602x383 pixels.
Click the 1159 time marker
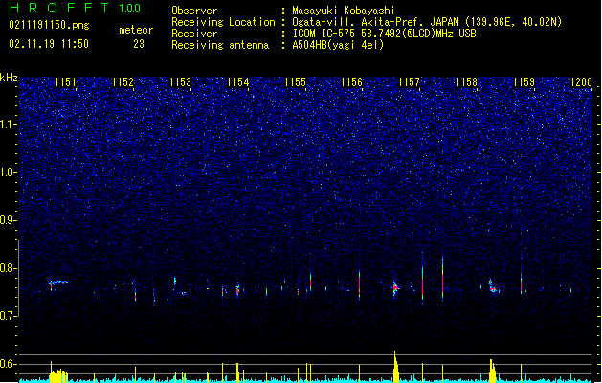coord(524,81)
